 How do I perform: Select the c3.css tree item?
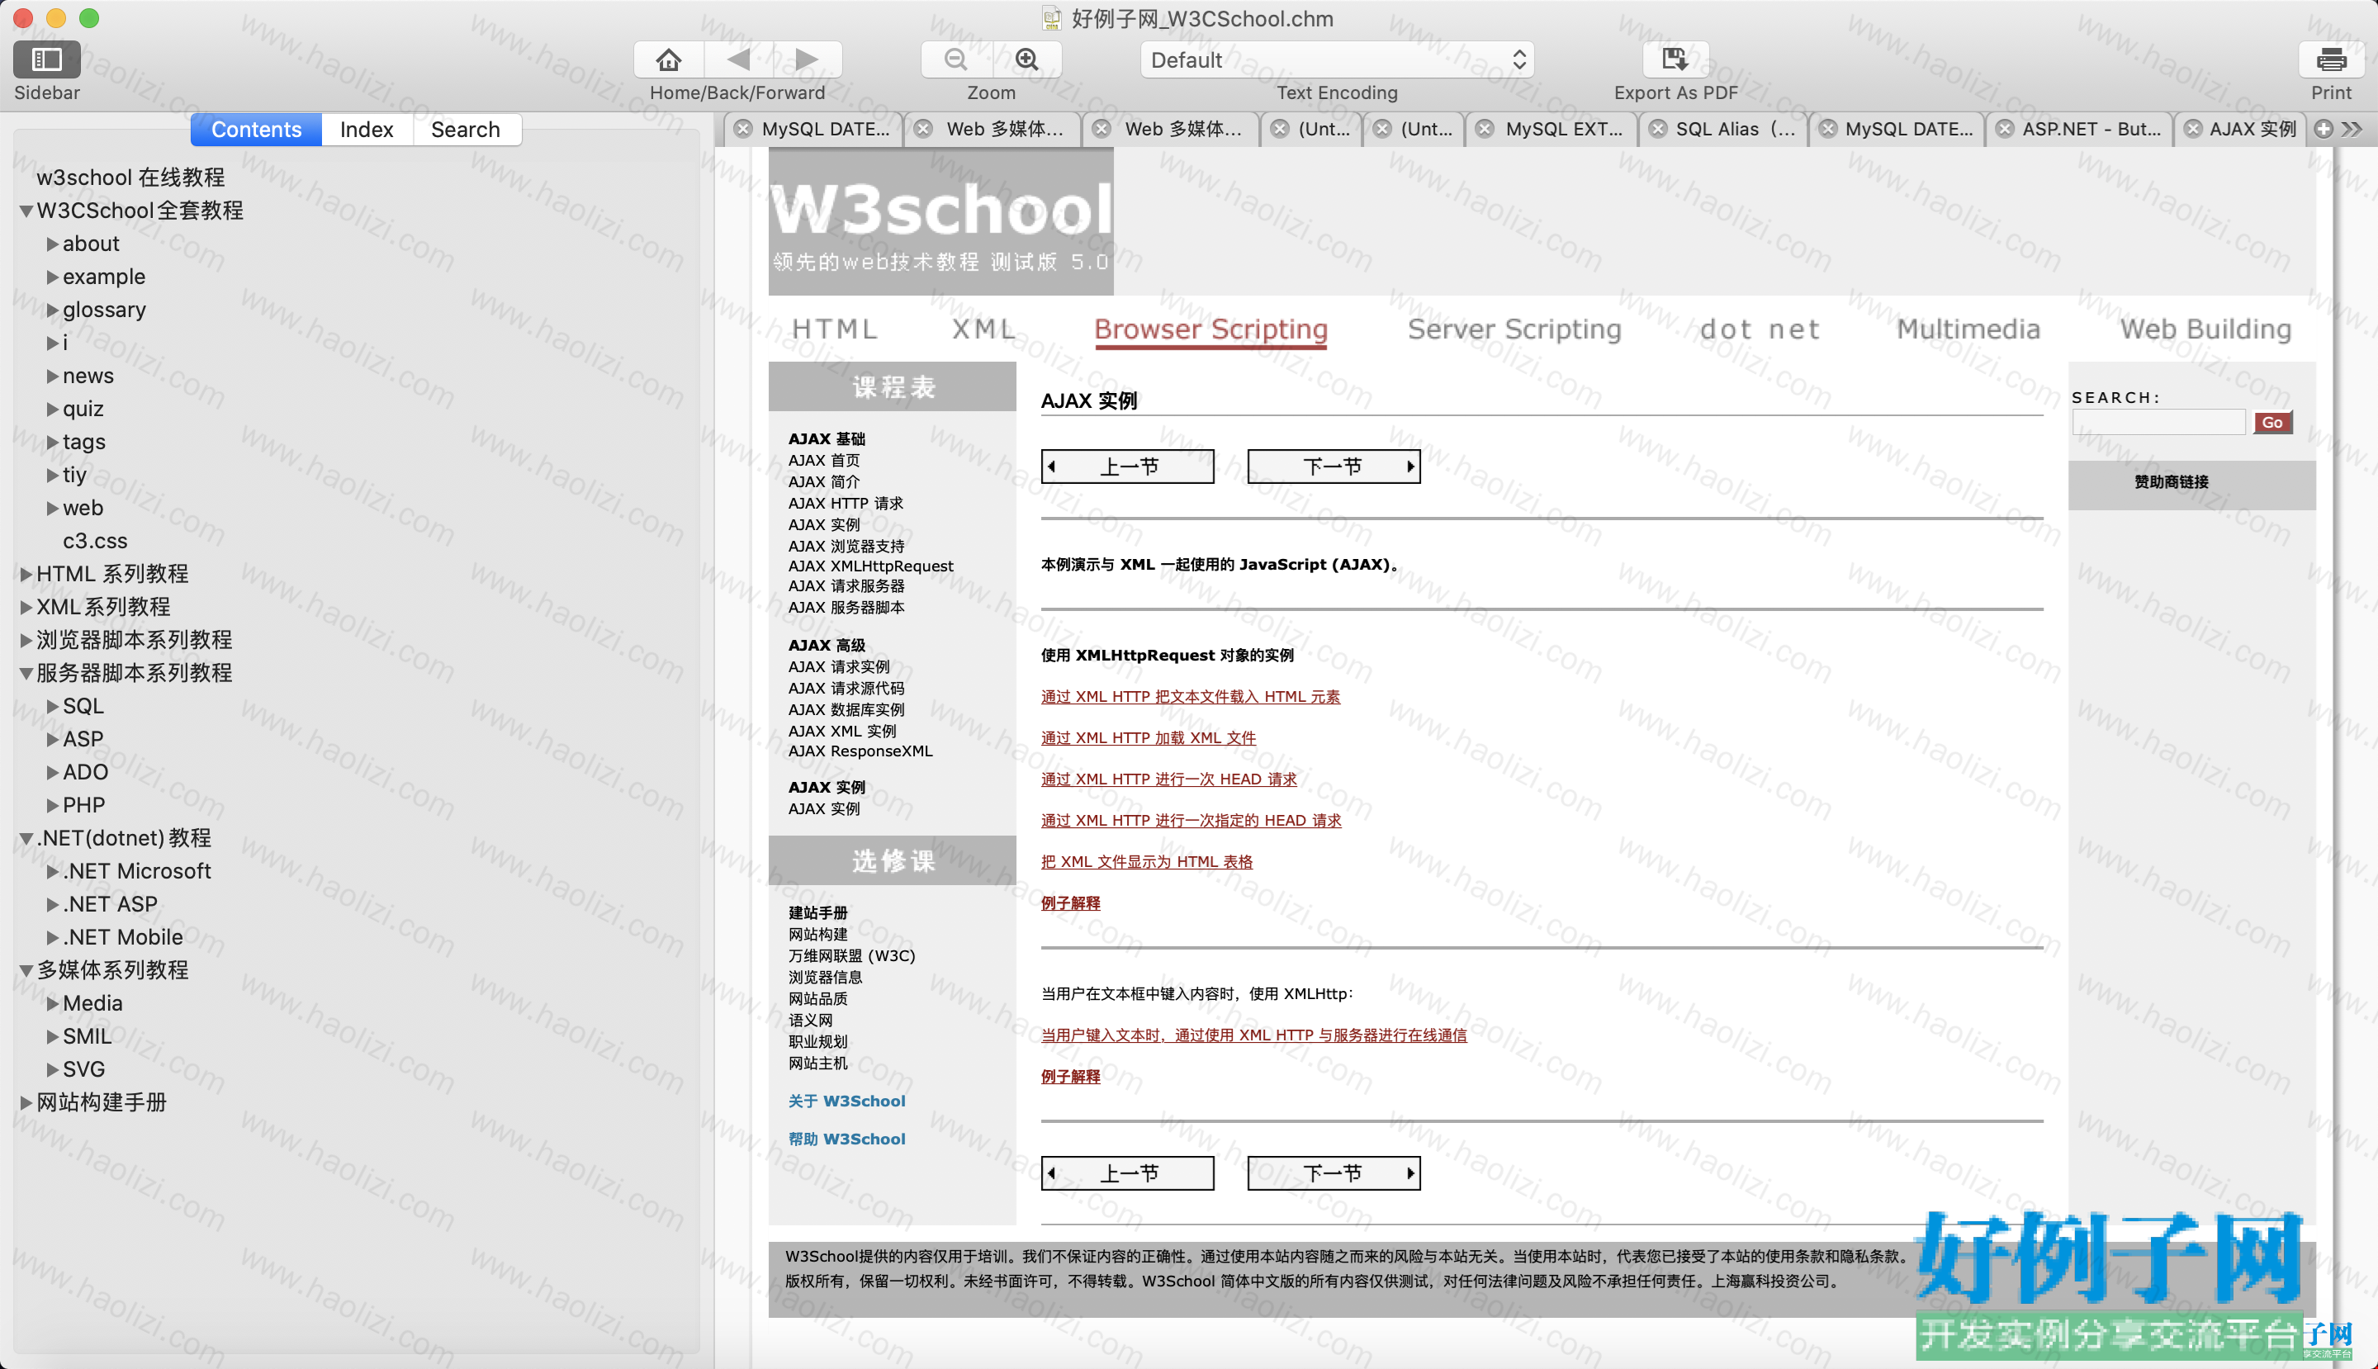95,542
